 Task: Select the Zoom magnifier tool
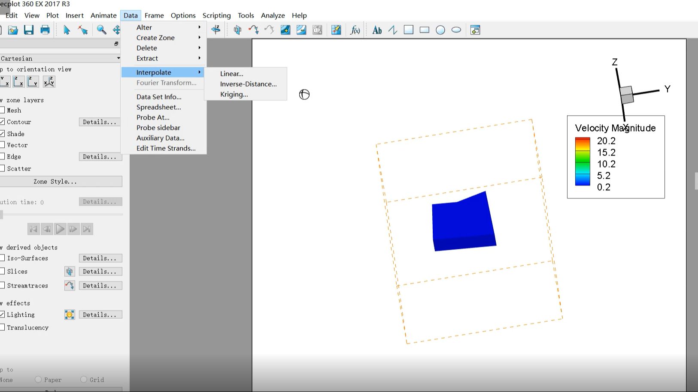[x=101, y=30]
